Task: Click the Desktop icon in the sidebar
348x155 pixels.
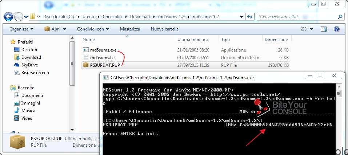Action: pyautogui.click(x=17, y=50)
